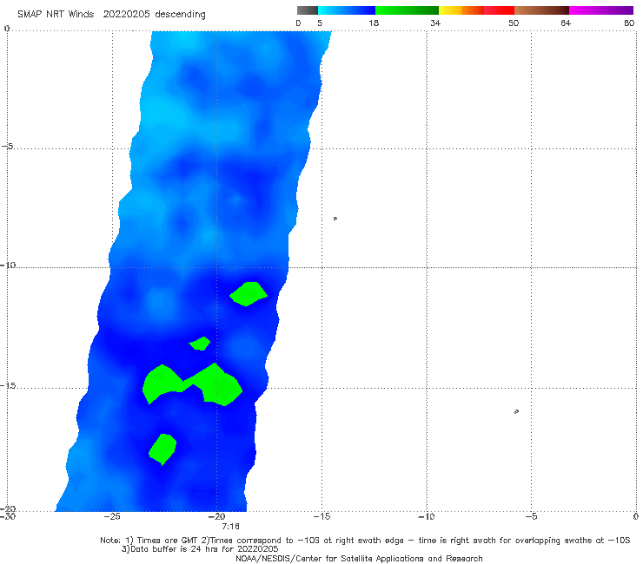Screen dimensions: 643x564
Task: Click the longitude axis label '-20'
Action: coord(217,516)
